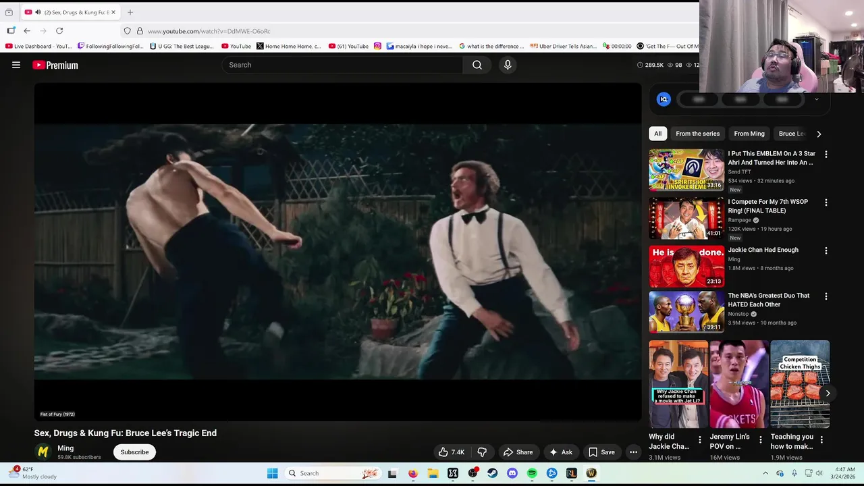Screen dimensions: 864x486
Task: Subscribe to the Ming channel
Action: click(134, 452)
